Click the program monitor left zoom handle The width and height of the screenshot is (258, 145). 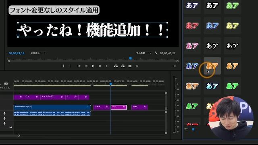click(x=9, y=61)
